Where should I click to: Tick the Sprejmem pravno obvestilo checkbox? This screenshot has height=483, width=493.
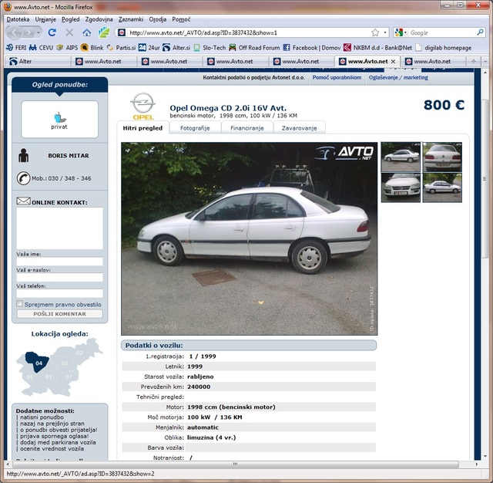(x=19, y=303)
